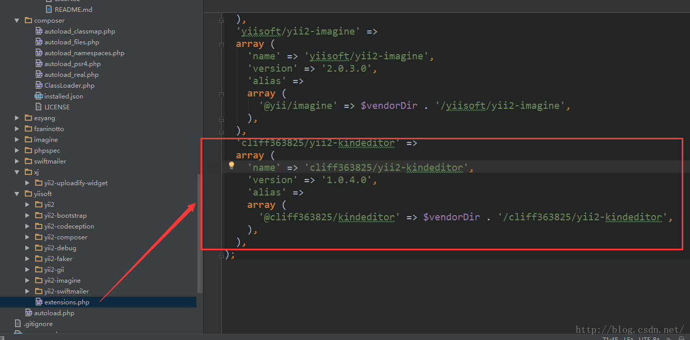Click the README.md file icon

coord(49,9)
